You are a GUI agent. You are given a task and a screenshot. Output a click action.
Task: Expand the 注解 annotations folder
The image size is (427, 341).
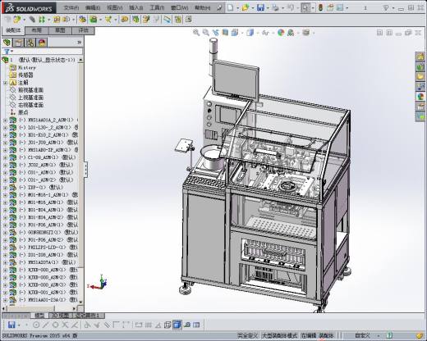click(5, 83)
